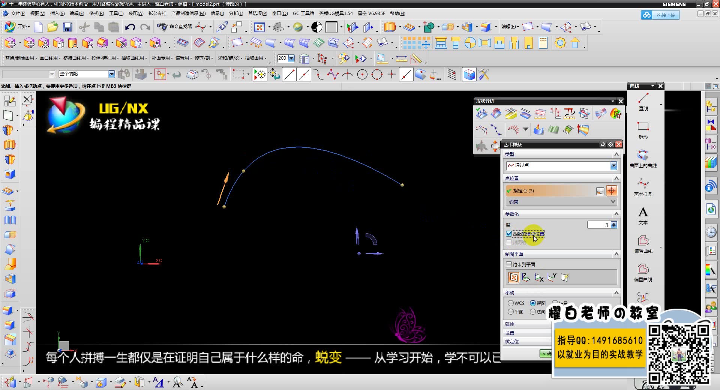Open the 桥接曲线用 toolbar menu
Screen dimensions: 720x390
click(76, 58)
